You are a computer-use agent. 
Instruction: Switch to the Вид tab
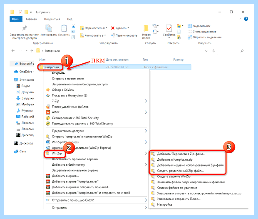(x=70, y=19)
